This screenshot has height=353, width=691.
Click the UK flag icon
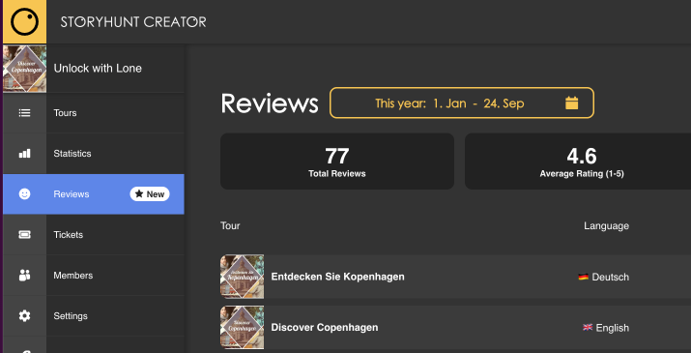click(x=588, y=328)
